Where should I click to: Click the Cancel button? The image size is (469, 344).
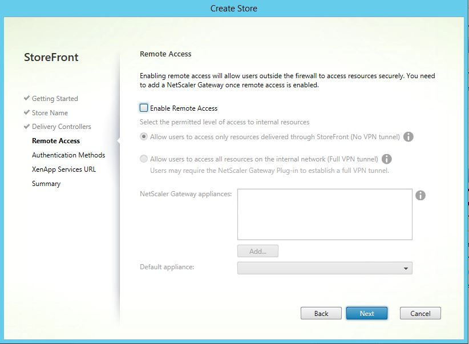click(x=421, y=313)
